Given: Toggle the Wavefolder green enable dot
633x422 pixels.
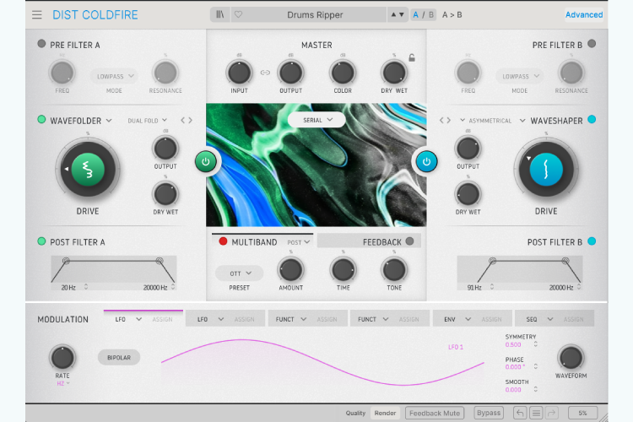Looking at the screenshot, I should 41,120.
